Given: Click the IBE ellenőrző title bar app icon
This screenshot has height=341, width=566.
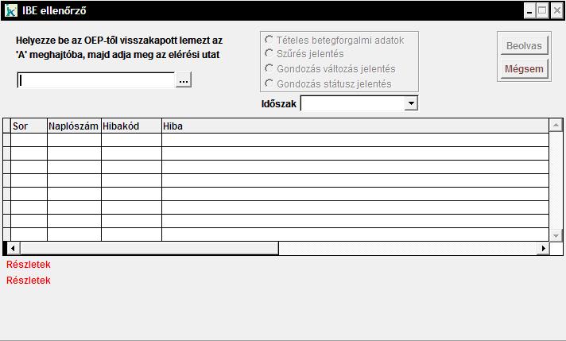Looking at the screenshot, I should click(x=11, y=11).
